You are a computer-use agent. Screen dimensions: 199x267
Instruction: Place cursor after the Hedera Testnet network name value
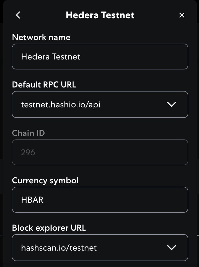(x=80, y=57)
